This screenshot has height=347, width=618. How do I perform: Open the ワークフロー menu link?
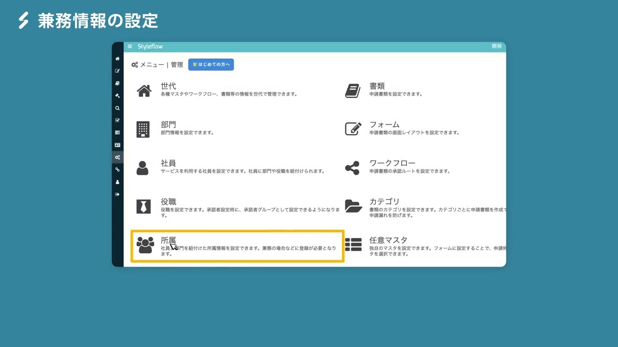point(393,163)
